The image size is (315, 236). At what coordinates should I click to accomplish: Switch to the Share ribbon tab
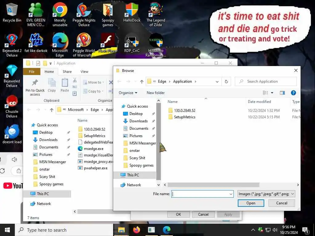[x=67, y=72]
